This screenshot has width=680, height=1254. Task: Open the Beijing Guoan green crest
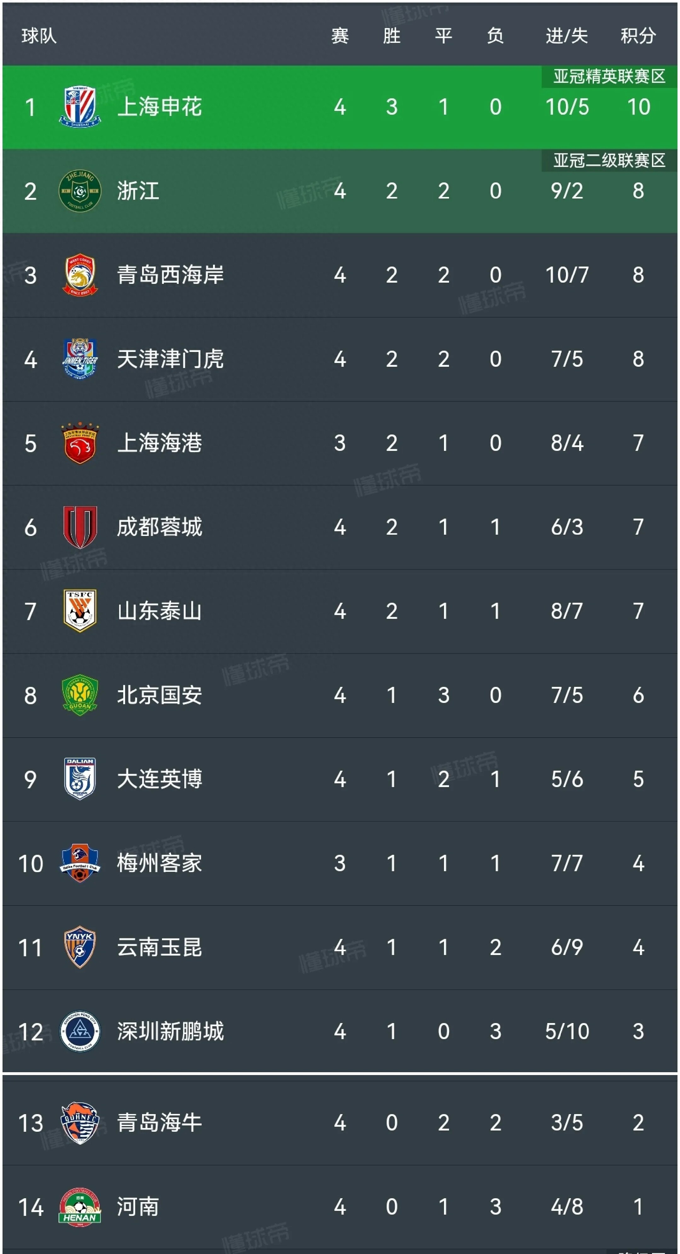point(80,695)
